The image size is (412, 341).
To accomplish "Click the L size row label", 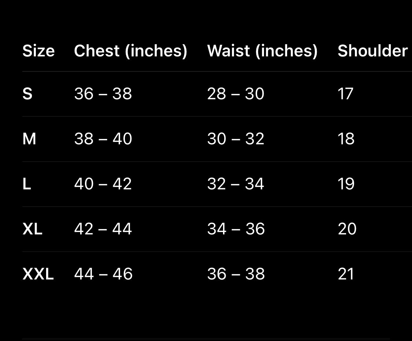I will (27, 184).
